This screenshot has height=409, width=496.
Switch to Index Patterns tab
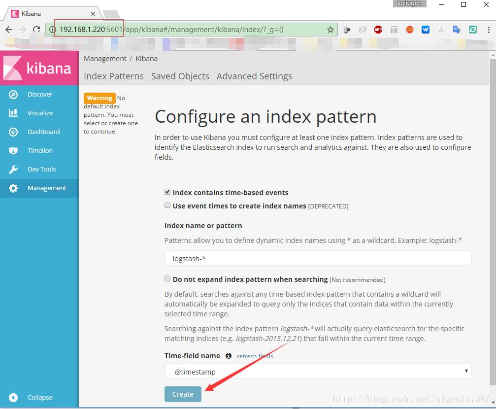tap(114, 76)
